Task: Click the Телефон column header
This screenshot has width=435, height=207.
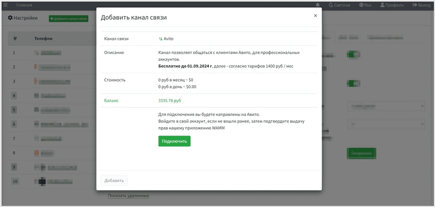Action: pos(43,39)
